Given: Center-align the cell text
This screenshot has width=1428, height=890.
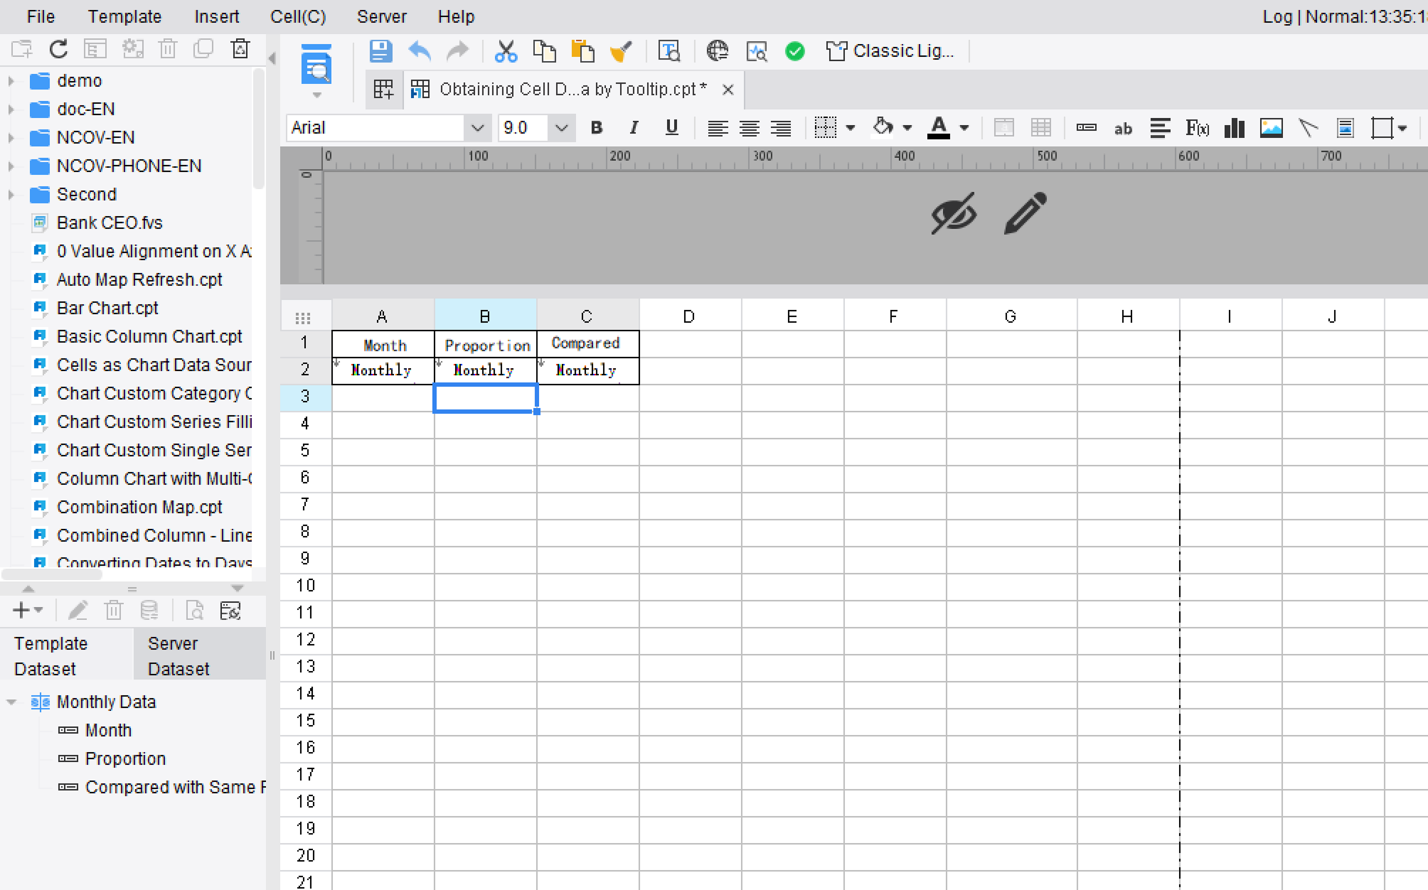Looking at the screenshot, I should [749, 128].
